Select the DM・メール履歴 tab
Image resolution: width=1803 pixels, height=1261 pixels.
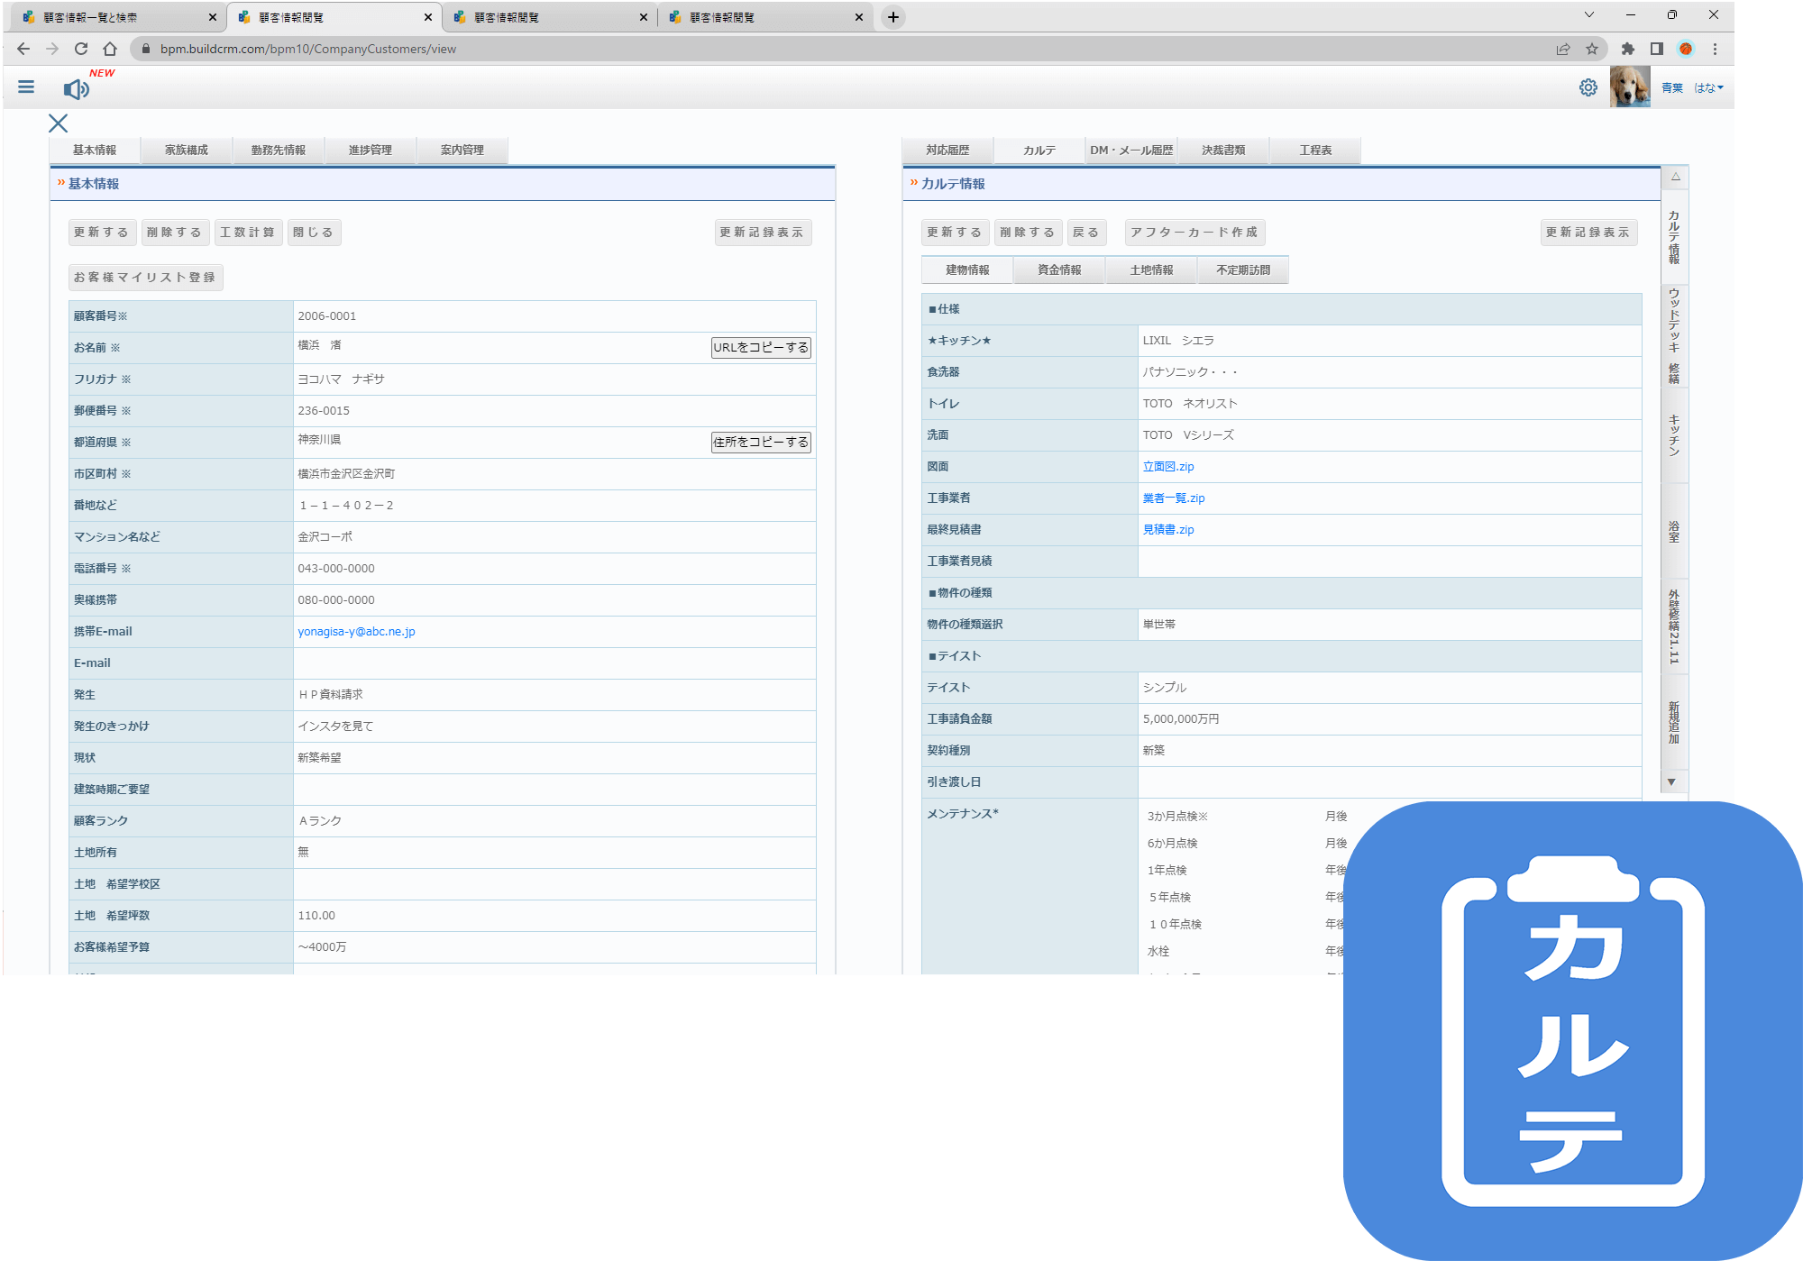[1131, 150]
